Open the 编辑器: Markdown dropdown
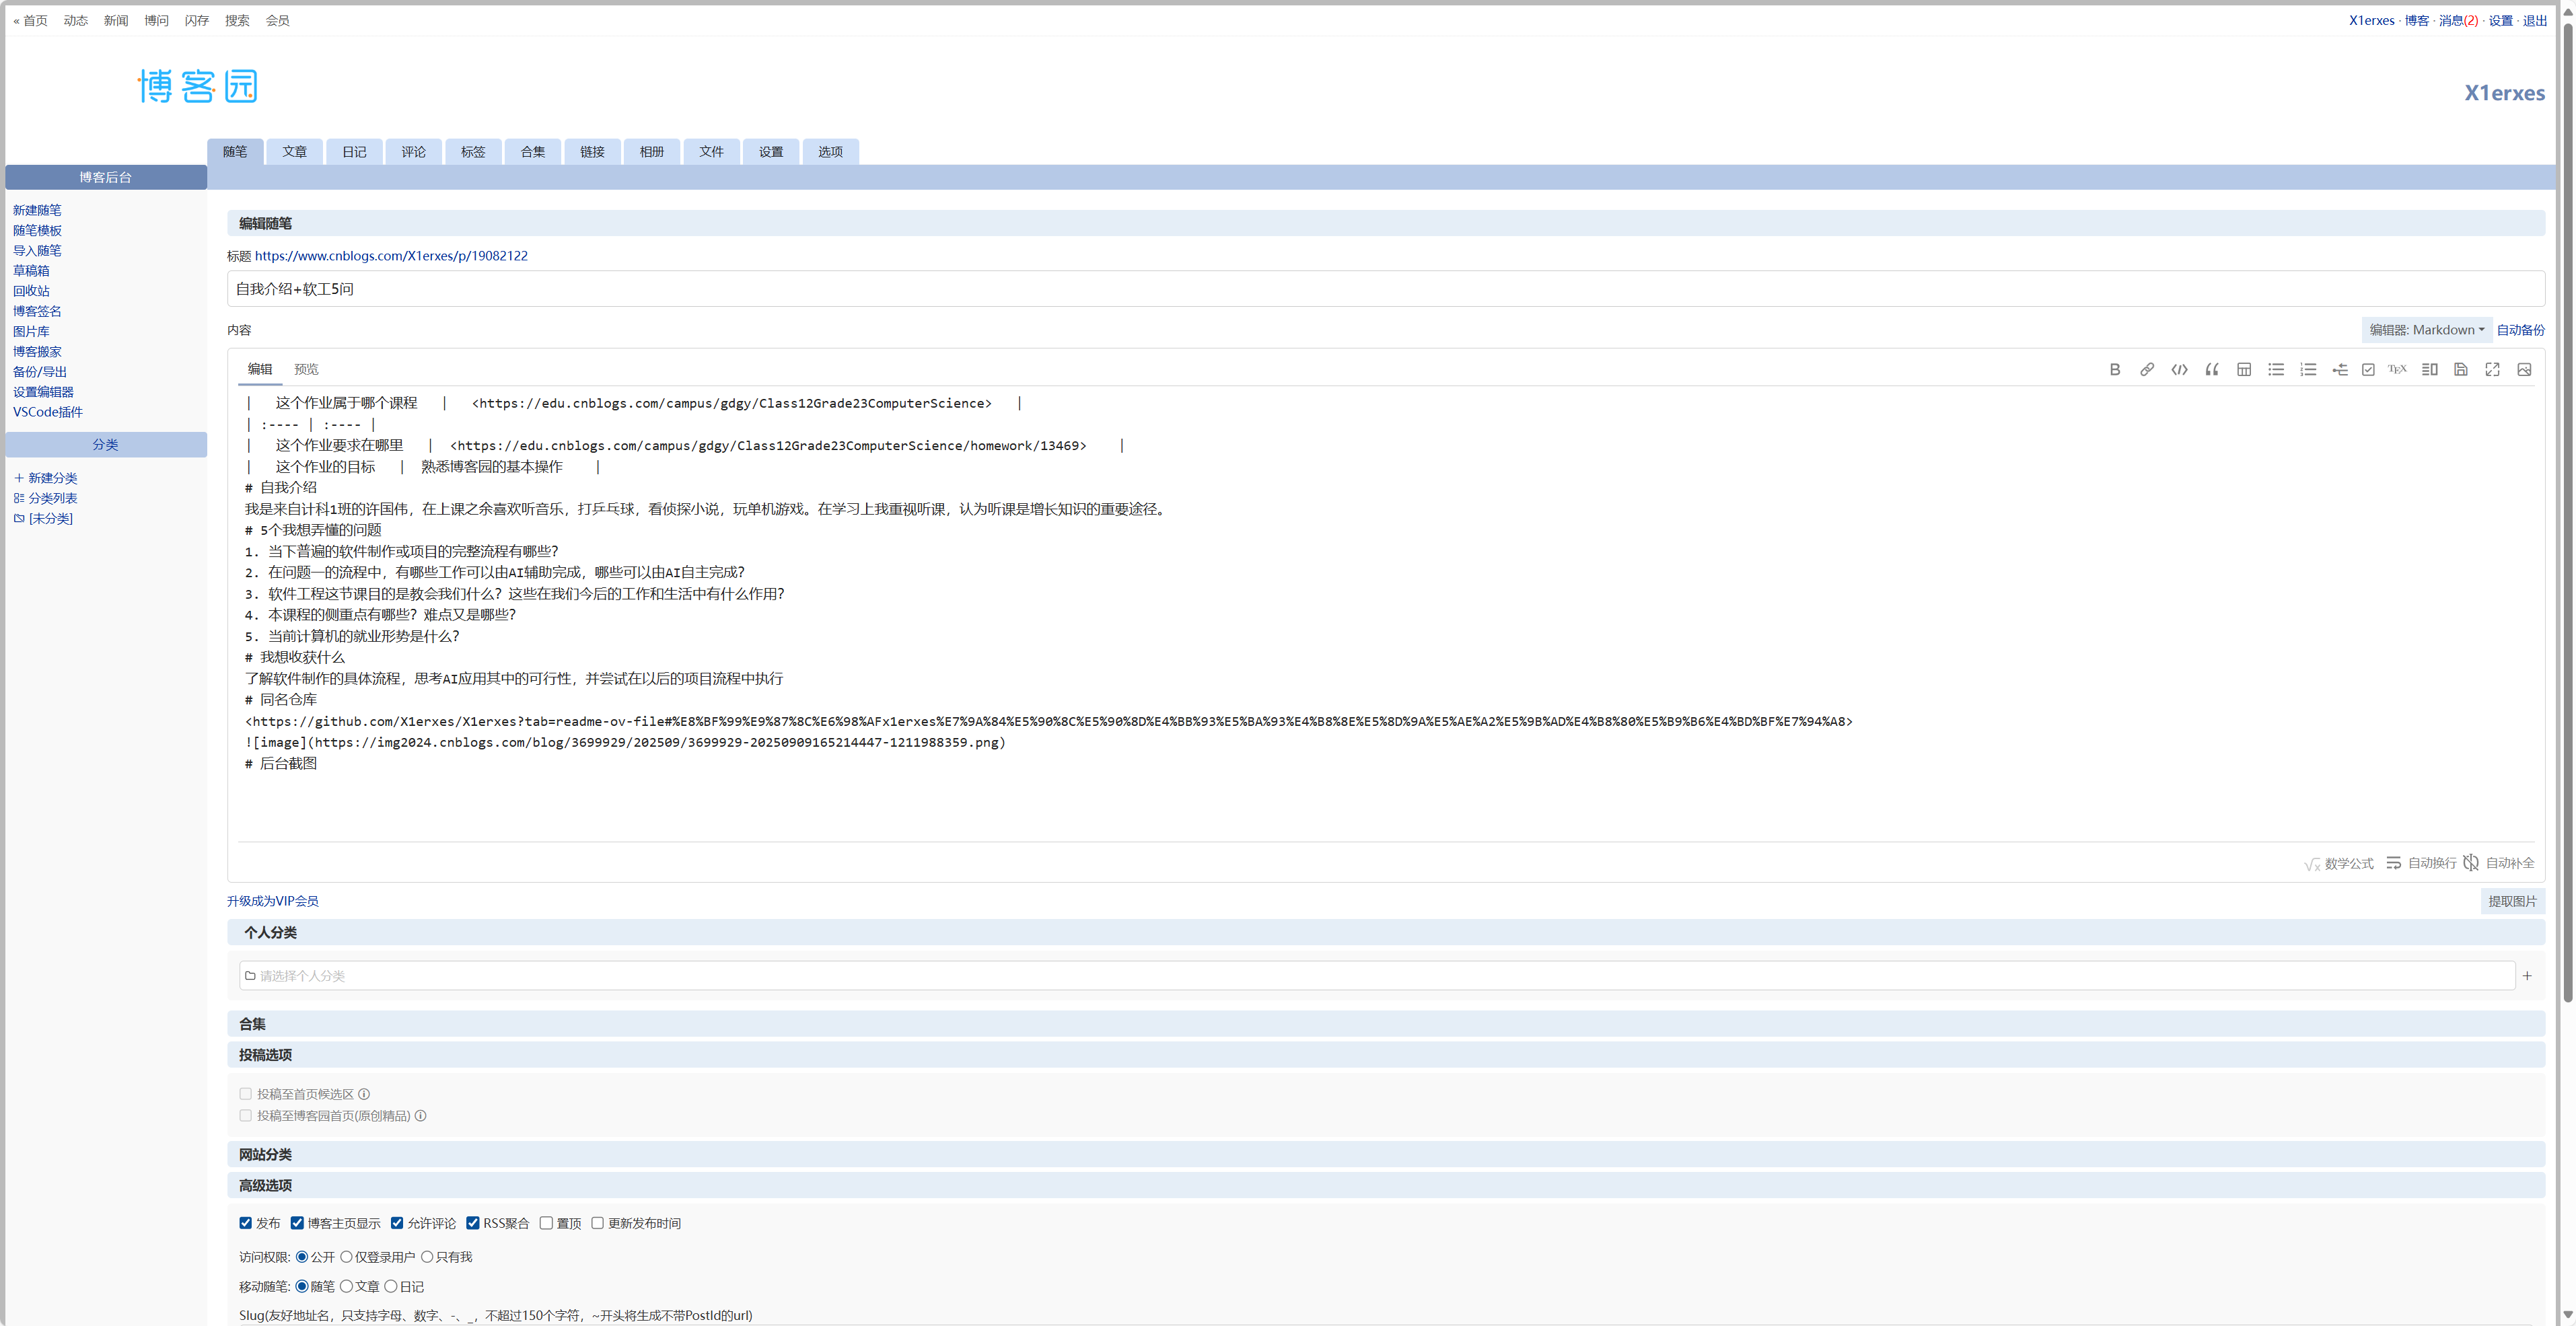Image resolution: width=2576 pixels, height=1326 pixels. (x=2425, y=330)
